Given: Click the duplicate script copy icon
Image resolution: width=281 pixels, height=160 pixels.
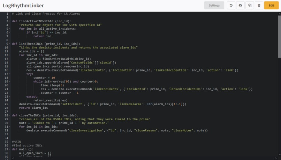Looking at the screenshot, I should click(x=250, y=5).
